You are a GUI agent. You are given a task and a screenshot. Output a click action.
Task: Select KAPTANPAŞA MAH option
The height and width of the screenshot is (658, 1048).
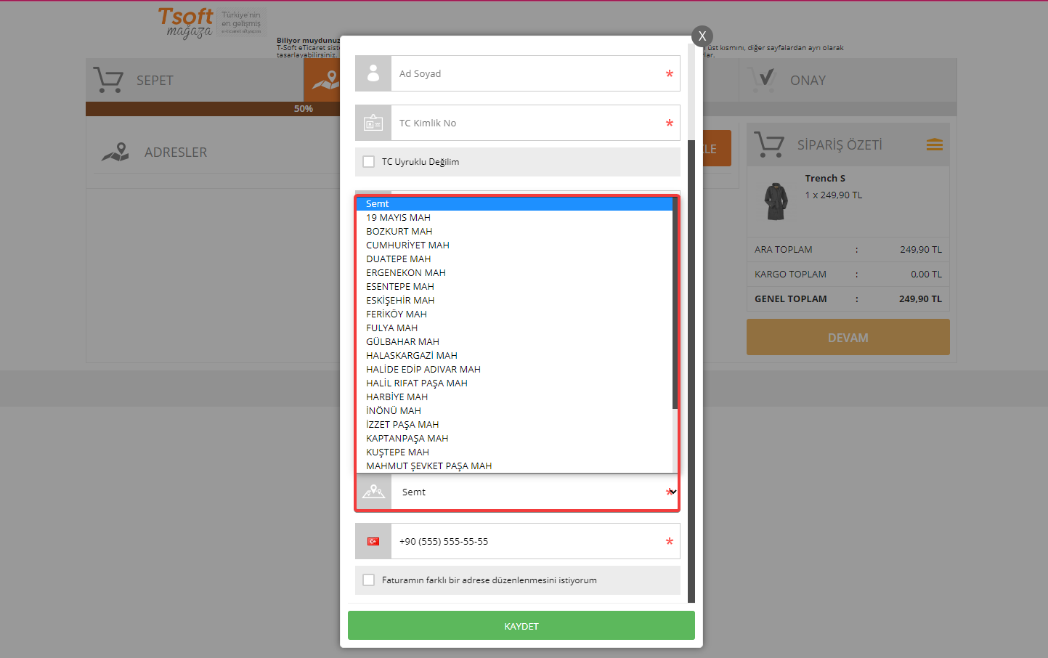click(x=515, y=439)
